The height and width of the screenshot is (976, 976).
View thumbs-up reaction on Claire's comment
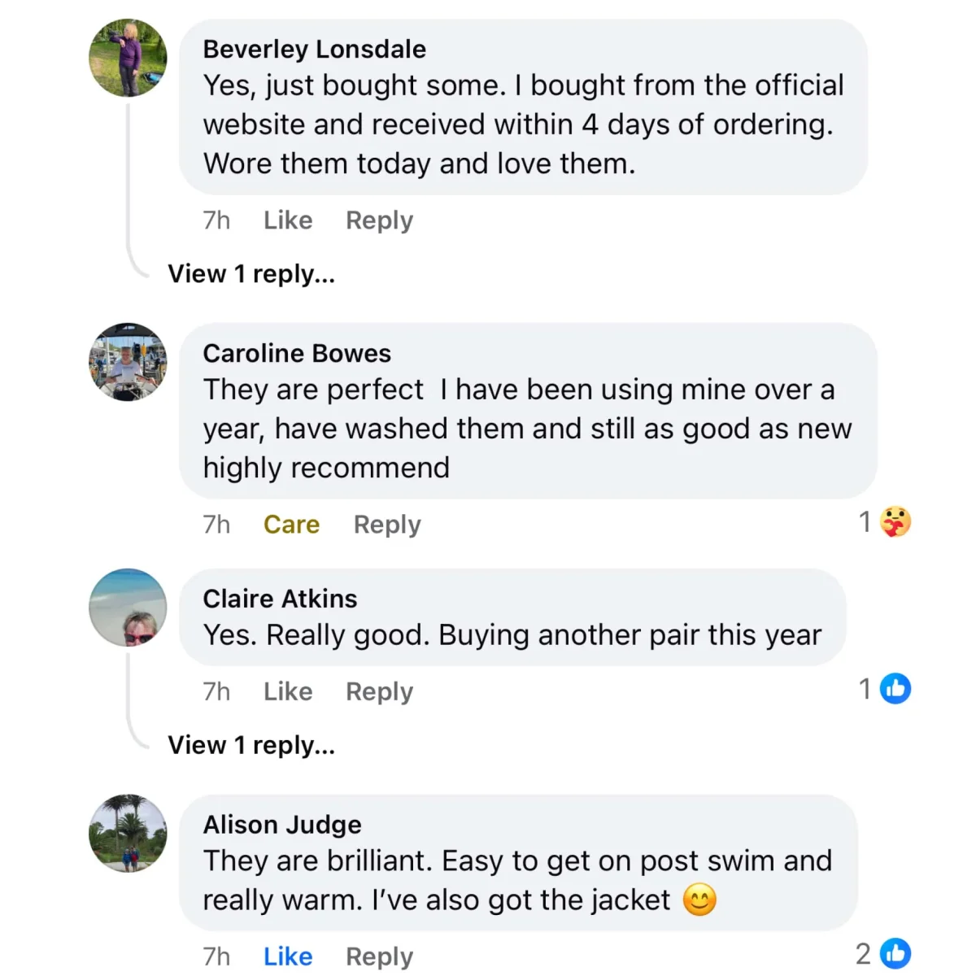895,689
